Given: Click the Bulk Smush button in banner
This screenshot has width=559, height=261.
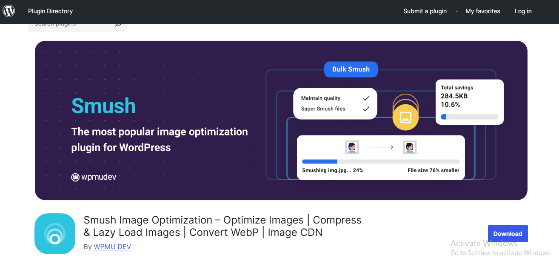Looking at the screenshot, I should 351,69.
